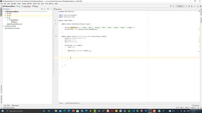This screenshot has width=202, height=113.
Task: Collapse the MostRepeatedName project root
Action: pos(3,11)
